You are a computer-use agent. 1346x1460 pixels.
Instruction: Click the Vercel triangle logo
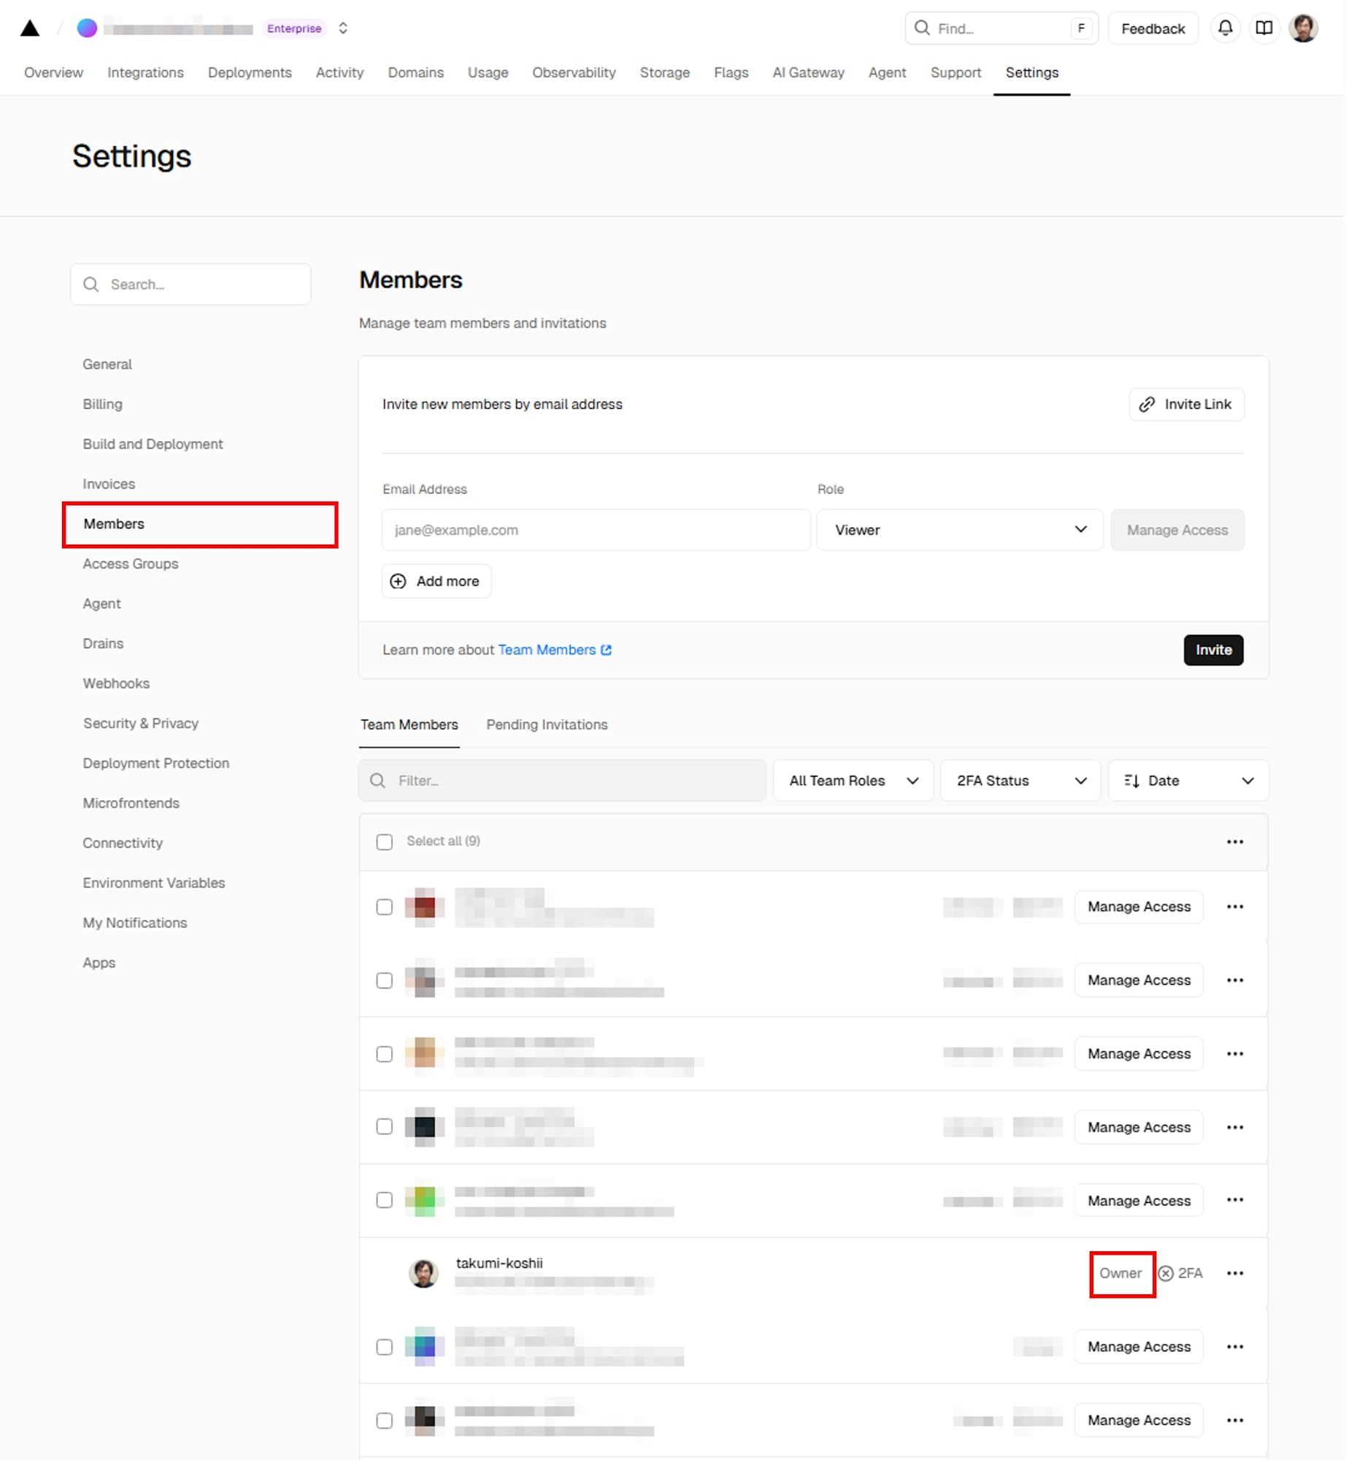[30, 28]
